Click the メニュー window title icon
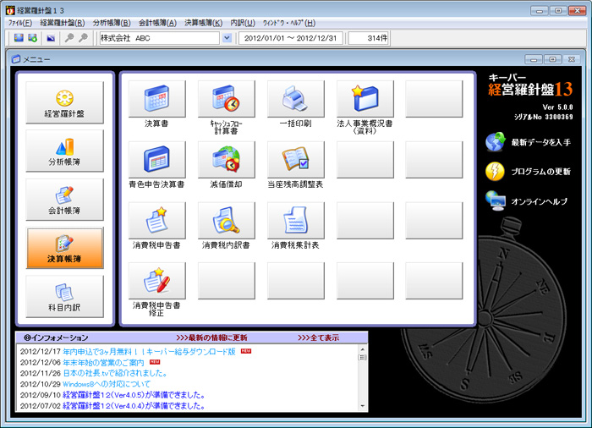The image size is (592, 428). click(16, 59)
